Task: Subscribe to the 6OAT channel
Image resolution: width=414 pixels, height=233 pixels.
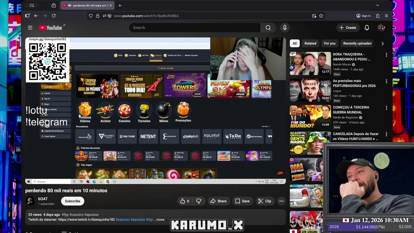Action: pyautogui.click(x=72, y=201)
